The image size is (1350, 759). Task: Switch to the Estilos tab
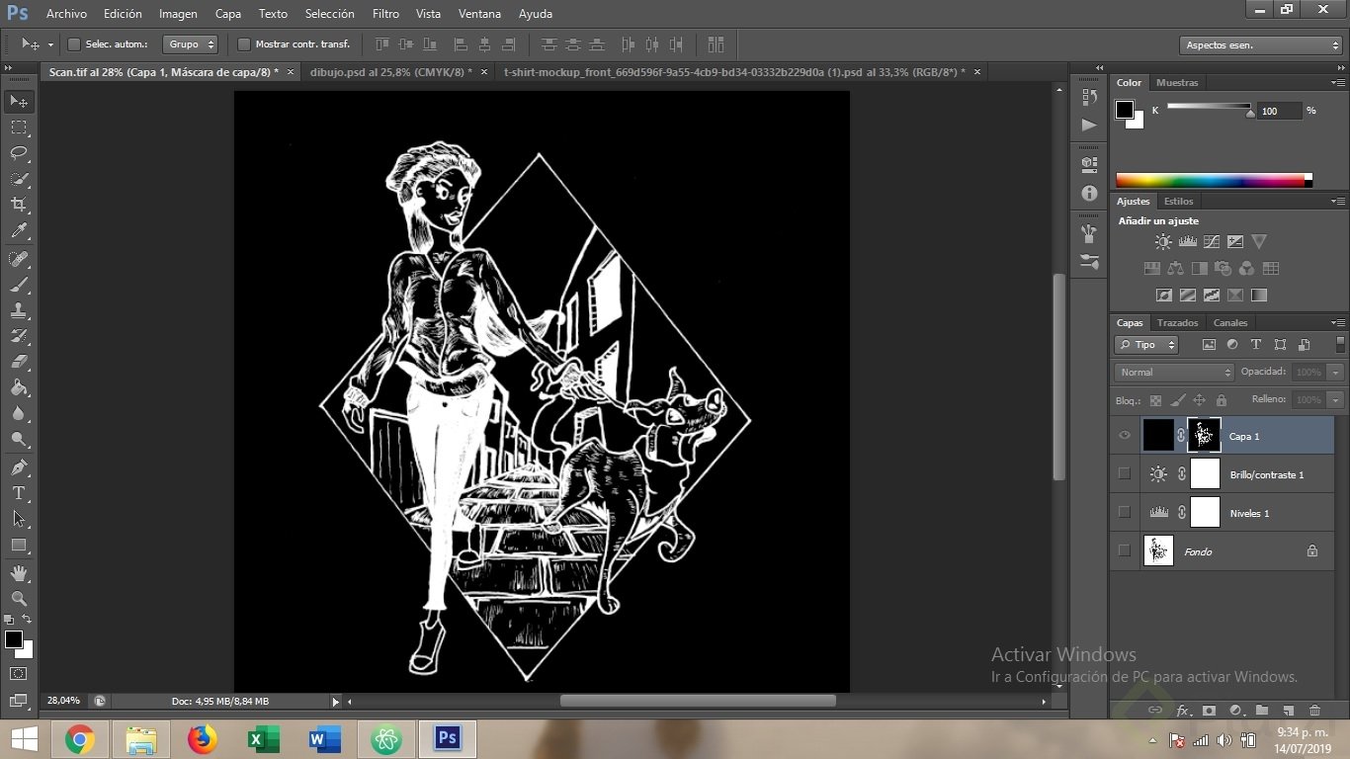[1178, 202]
